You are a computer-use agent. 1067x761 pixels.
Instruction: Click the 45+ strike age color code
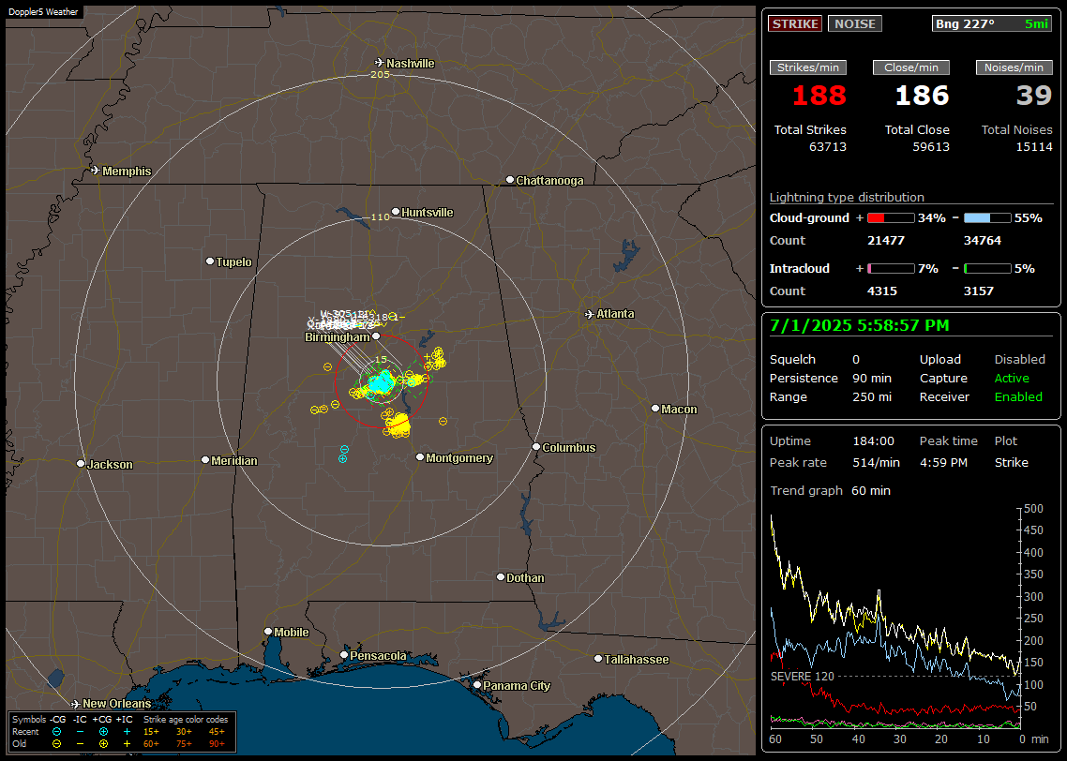click(x=217, y=732)
